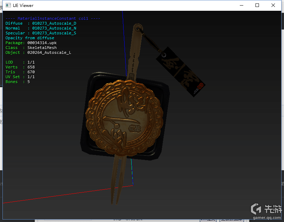The width and height of the screenshot is (284, 222).
Task: Click the 'Package:' label
Action: tap(15, 43)
